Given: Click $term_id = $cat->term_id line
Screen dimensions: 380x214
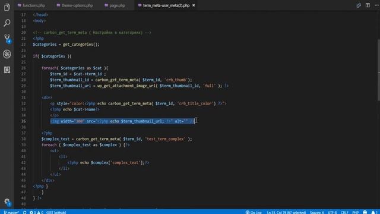Looking at the screenshot, I should 78,74.
